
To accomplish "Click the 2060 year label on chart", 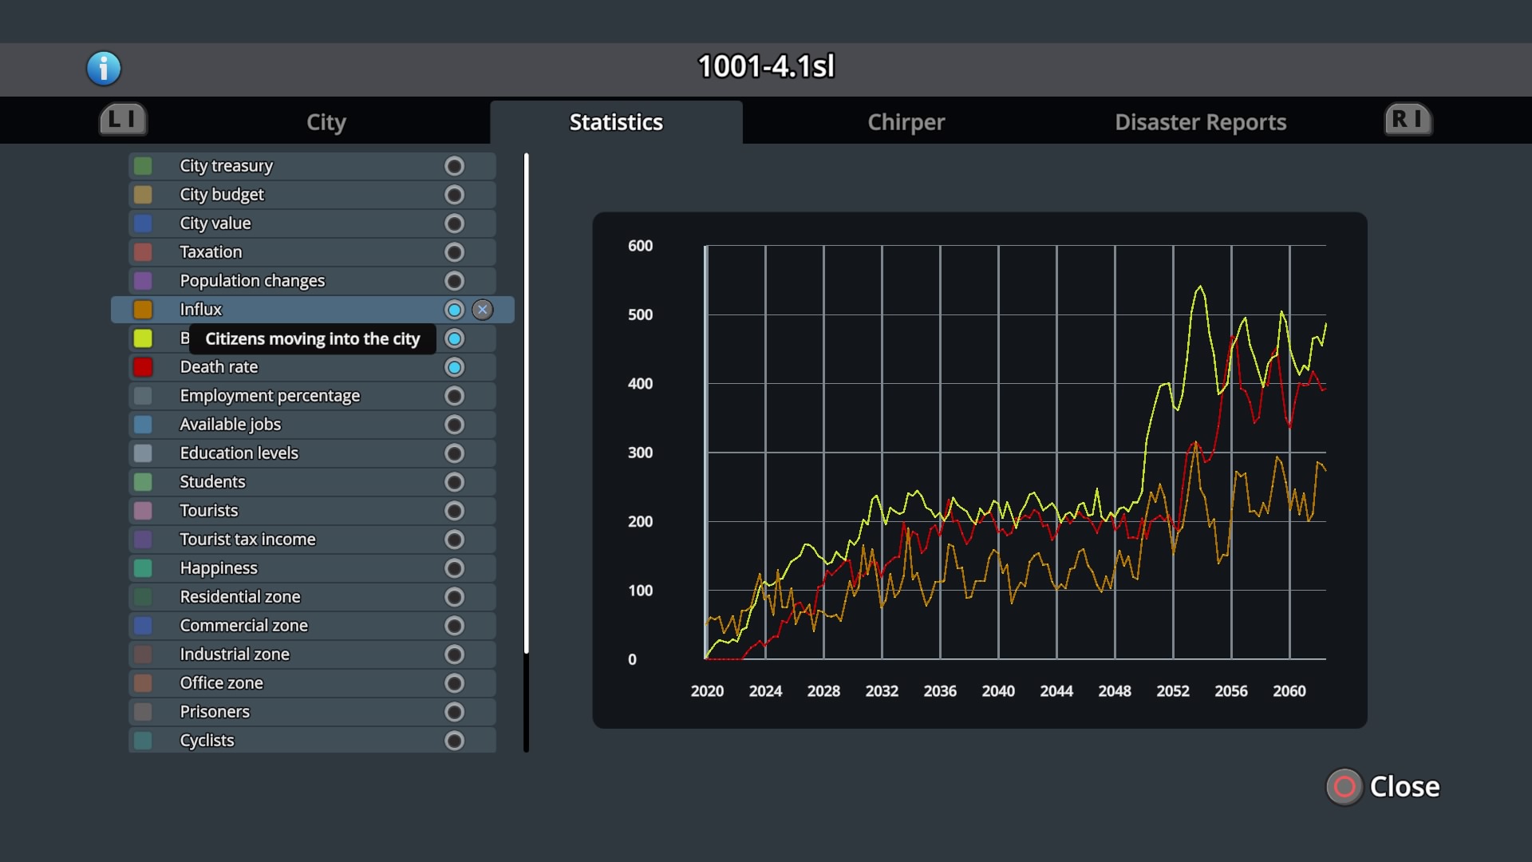I will click(x=1289, y=691).
